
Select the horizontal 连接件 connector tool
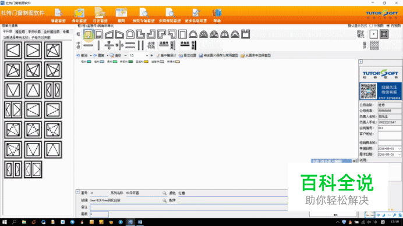point(164,44)
